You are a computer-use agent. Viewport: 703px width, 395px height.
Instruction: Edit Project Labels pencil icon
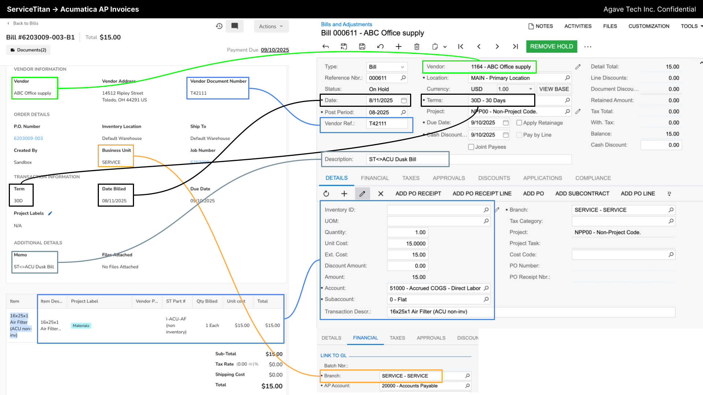click(50, 213)
